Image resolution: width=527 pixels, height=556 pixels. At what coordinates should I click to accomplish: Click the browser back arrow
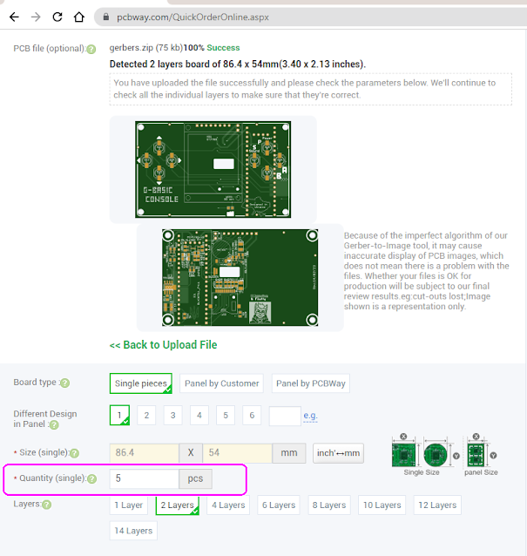14,17
